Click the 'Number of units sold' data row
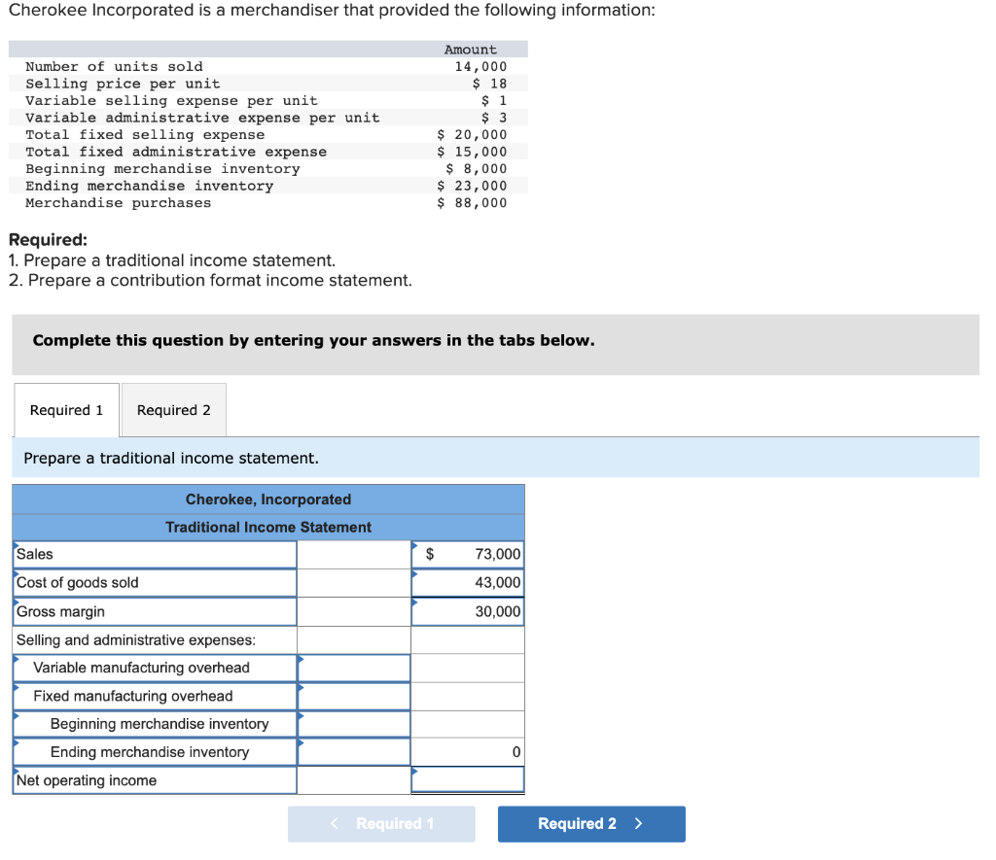 [268, 67]
